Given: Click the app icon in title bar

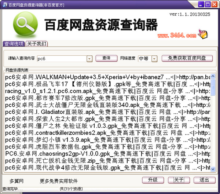Looking at the screenshot, I should click(5, 5).
